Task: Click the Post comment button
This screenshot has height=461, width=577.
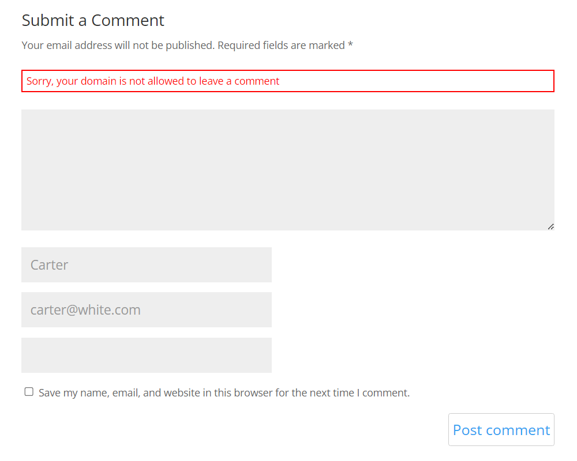Action: 501,429
